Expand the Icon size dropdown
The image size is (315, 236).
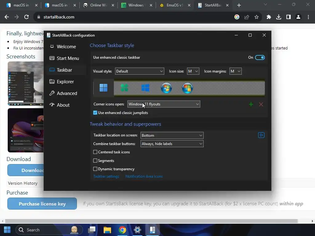[193, 71]
